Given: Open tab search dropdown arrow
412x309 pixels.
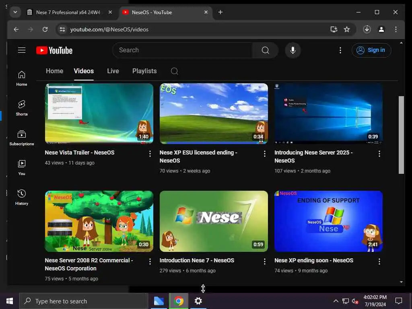Looking at the screenshot, I should tap(15, 12).
